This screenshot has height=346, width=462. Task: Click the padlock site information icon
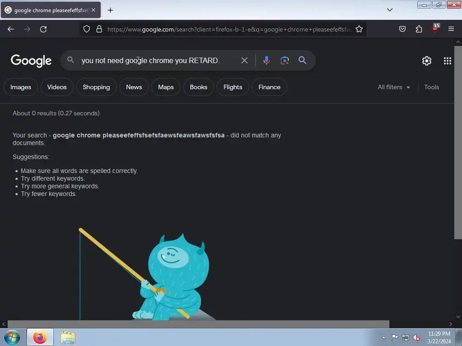click(99, 29)
